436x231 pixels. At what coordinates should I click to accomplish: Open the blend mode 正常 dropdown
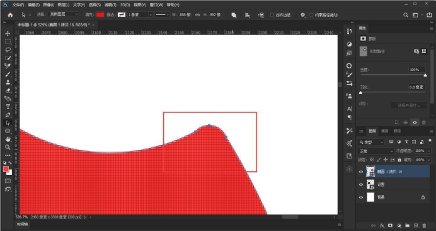pyautogui.click(x=376, y=151)
